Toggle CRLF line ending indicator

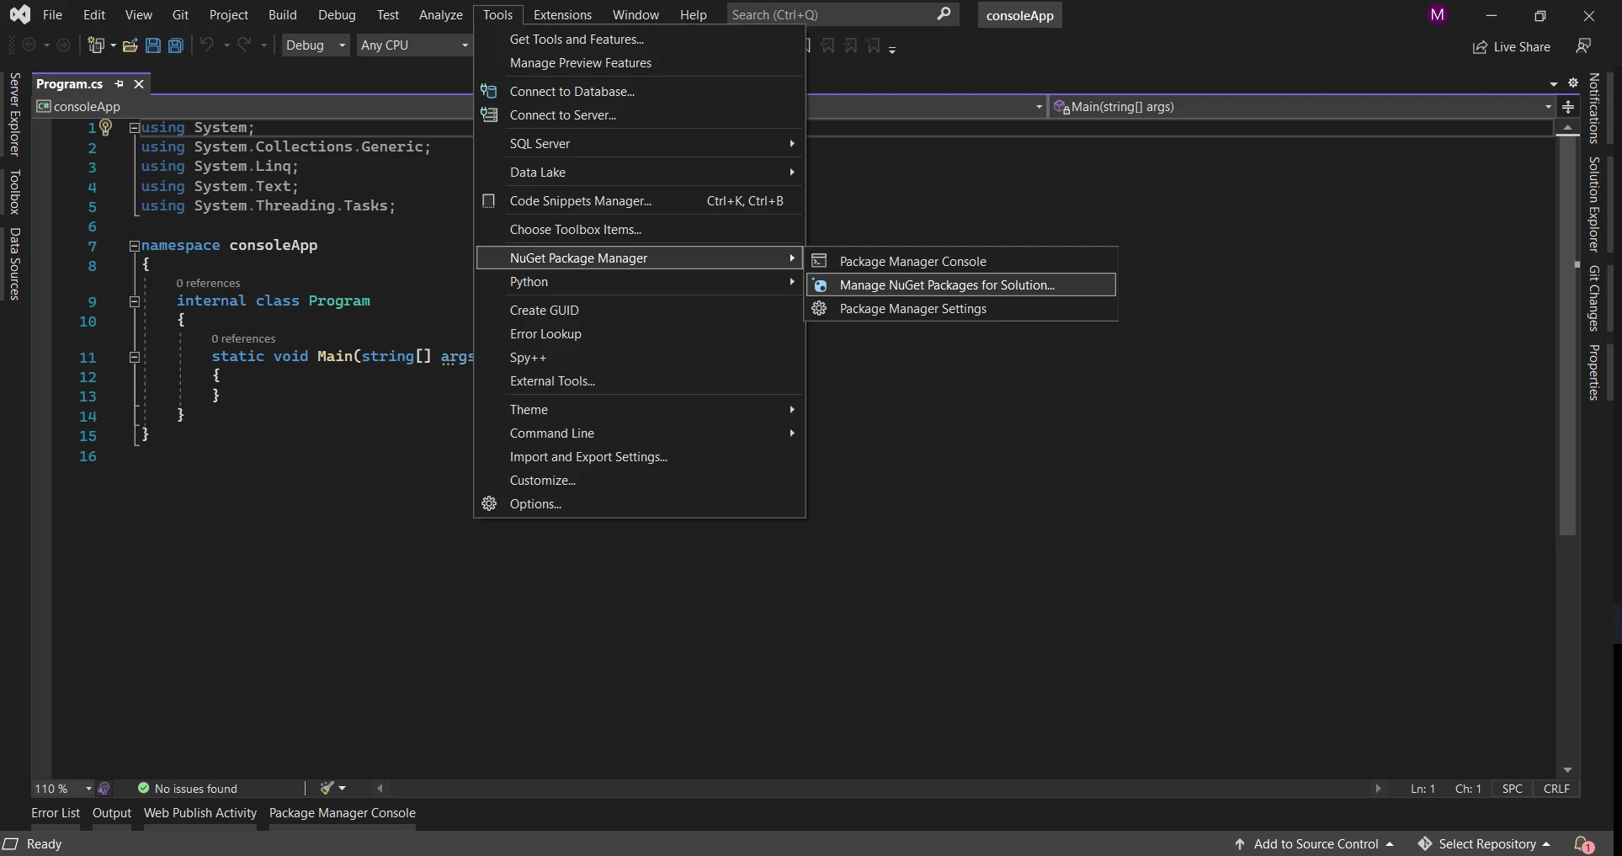pos(1556,789)
